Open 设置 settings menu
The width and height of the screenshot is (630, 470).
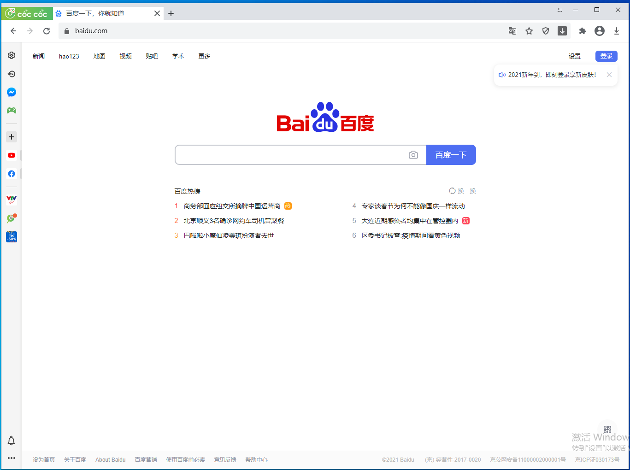click(575, 56)
